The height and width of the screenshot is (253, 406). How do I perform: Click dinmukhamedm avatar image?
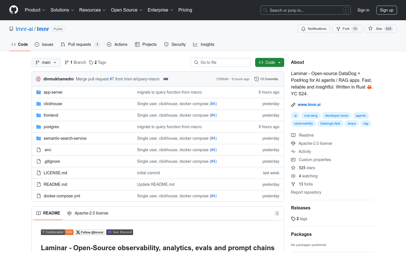click(38, 79)
